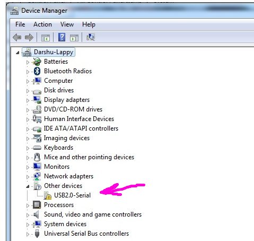
Task: Collapse the Other devices node arrow
Action: pos(28,186)
